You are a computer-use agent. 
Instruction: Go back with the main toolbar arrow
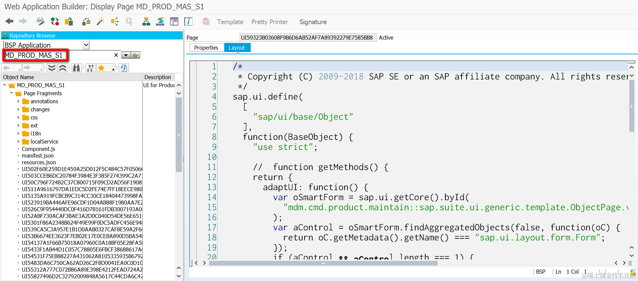(x=9, y=22)
